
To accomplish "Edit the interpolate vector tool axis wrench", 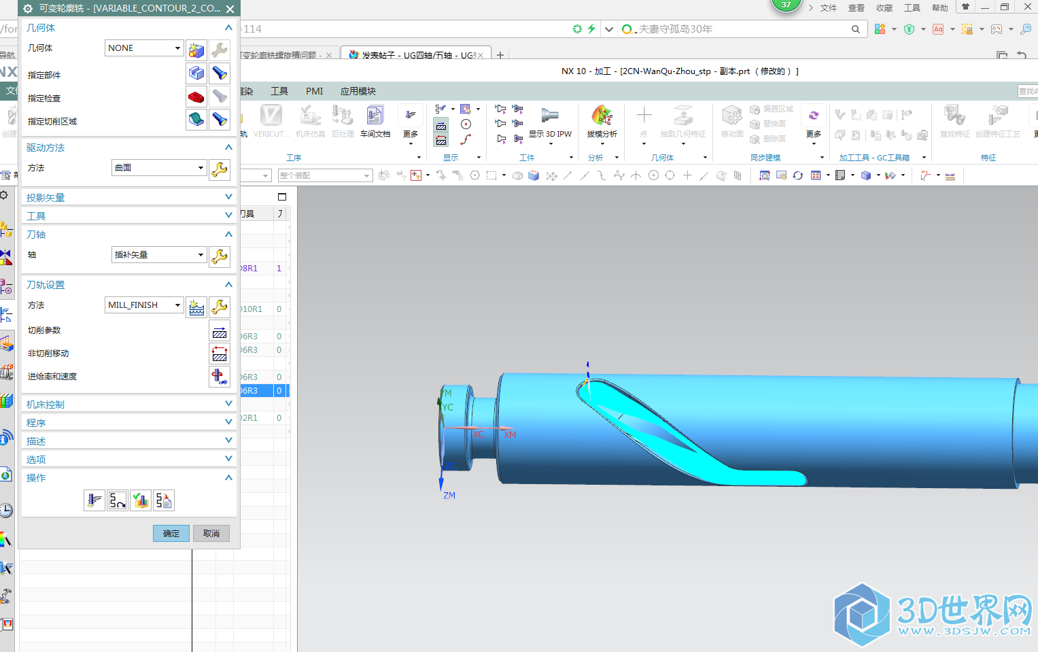I will pyautogui.click(x=220, y=256).
